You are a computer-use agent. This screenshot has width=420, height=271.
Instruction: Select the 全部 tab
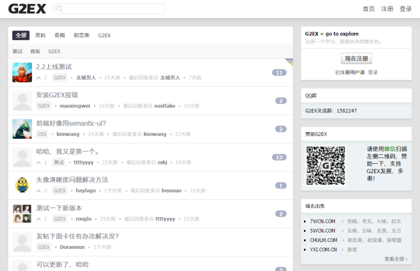point(21,36)
